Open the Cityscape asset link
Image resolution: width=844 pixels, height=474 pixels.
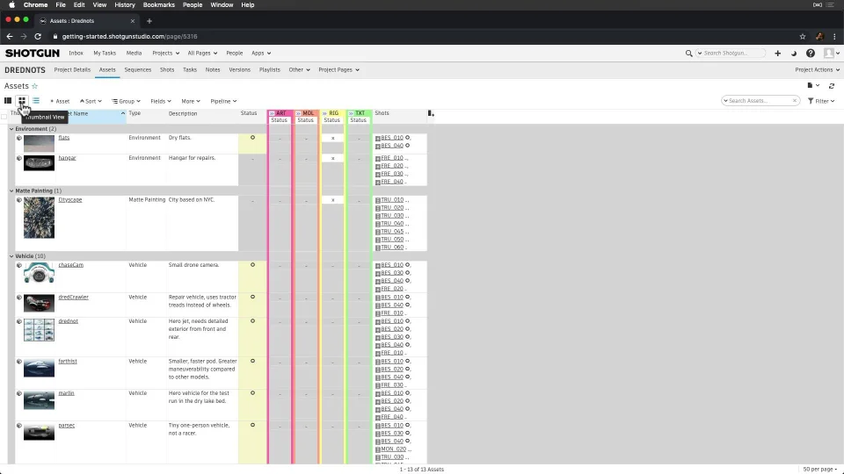point(70,200)
